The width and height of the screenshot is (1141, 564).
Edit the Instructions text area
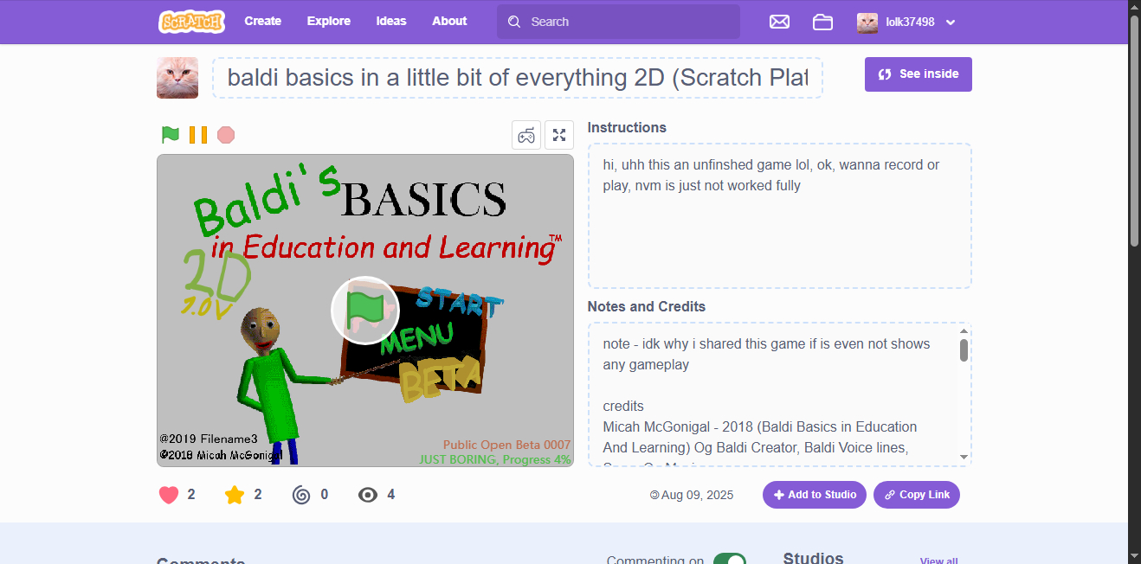point(780,215)
